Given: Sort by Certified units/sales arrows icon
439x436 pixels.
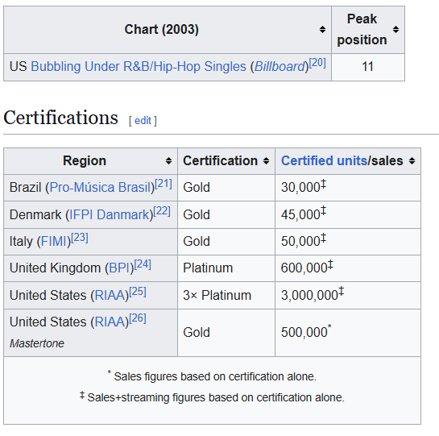Looking at the screenshot, I should [412, 161].
